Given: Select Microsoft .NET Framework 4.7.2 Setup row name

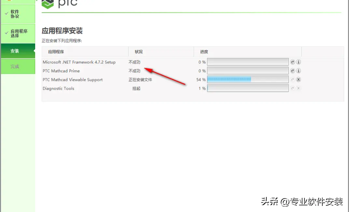Looking at the screenshot, I should click(x=79, y=62).
